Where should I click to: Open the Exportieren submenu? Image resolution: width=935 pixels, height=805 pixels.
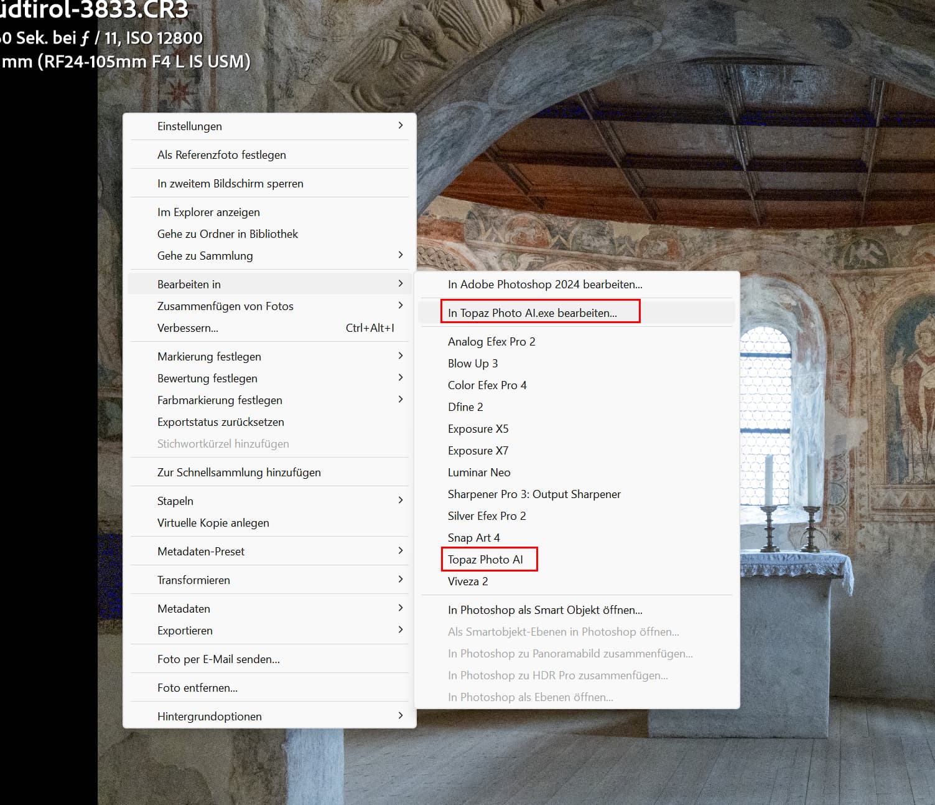185,631
